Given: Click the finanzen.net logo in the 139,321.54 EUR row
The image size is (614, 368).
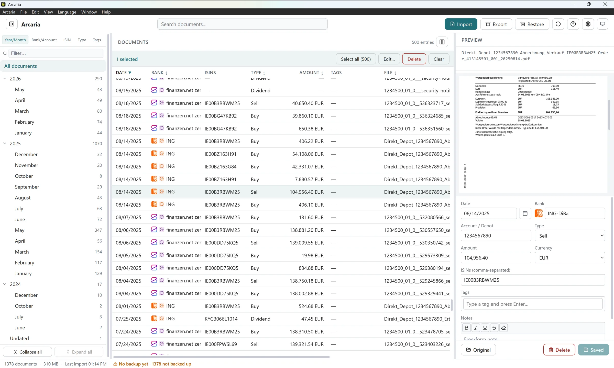Looking at the screenshot, I should point(154,344).
